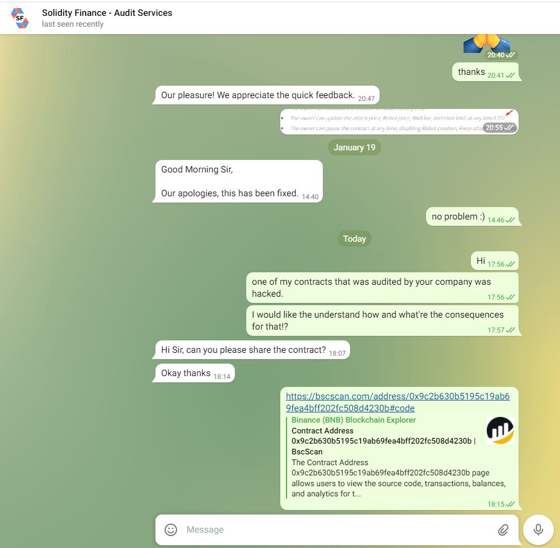
Task: Click the 14:40 timestamp on 'this has been fixed'
Action: point(310,197)
